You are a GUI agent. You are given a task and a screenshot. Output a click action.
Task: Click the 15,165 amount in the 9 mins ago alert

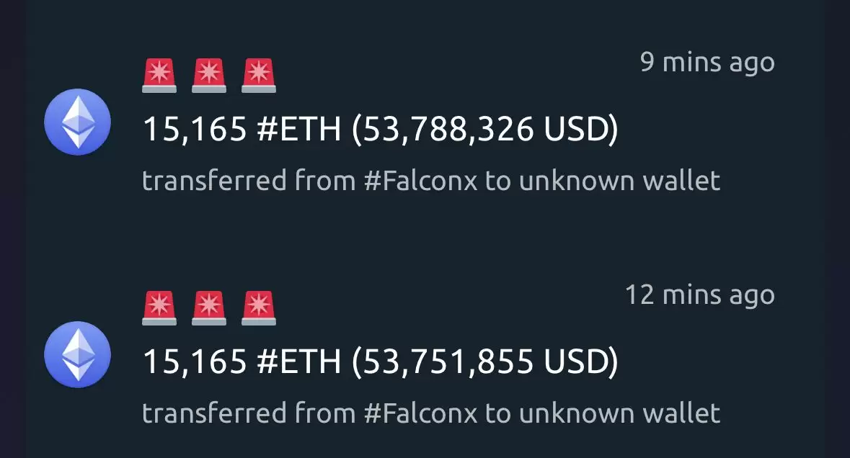coord(195,130)
